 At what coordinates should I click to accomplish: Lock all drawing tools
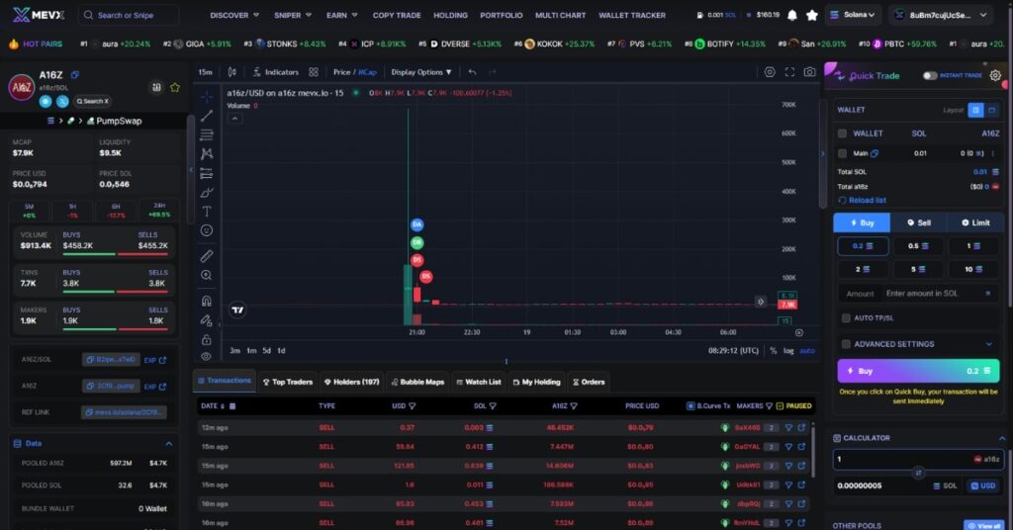tap(207, 339)
